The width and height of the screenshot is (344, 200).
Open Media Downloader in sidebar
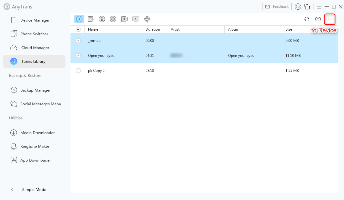pyautogui.click(x=34, y=132)
